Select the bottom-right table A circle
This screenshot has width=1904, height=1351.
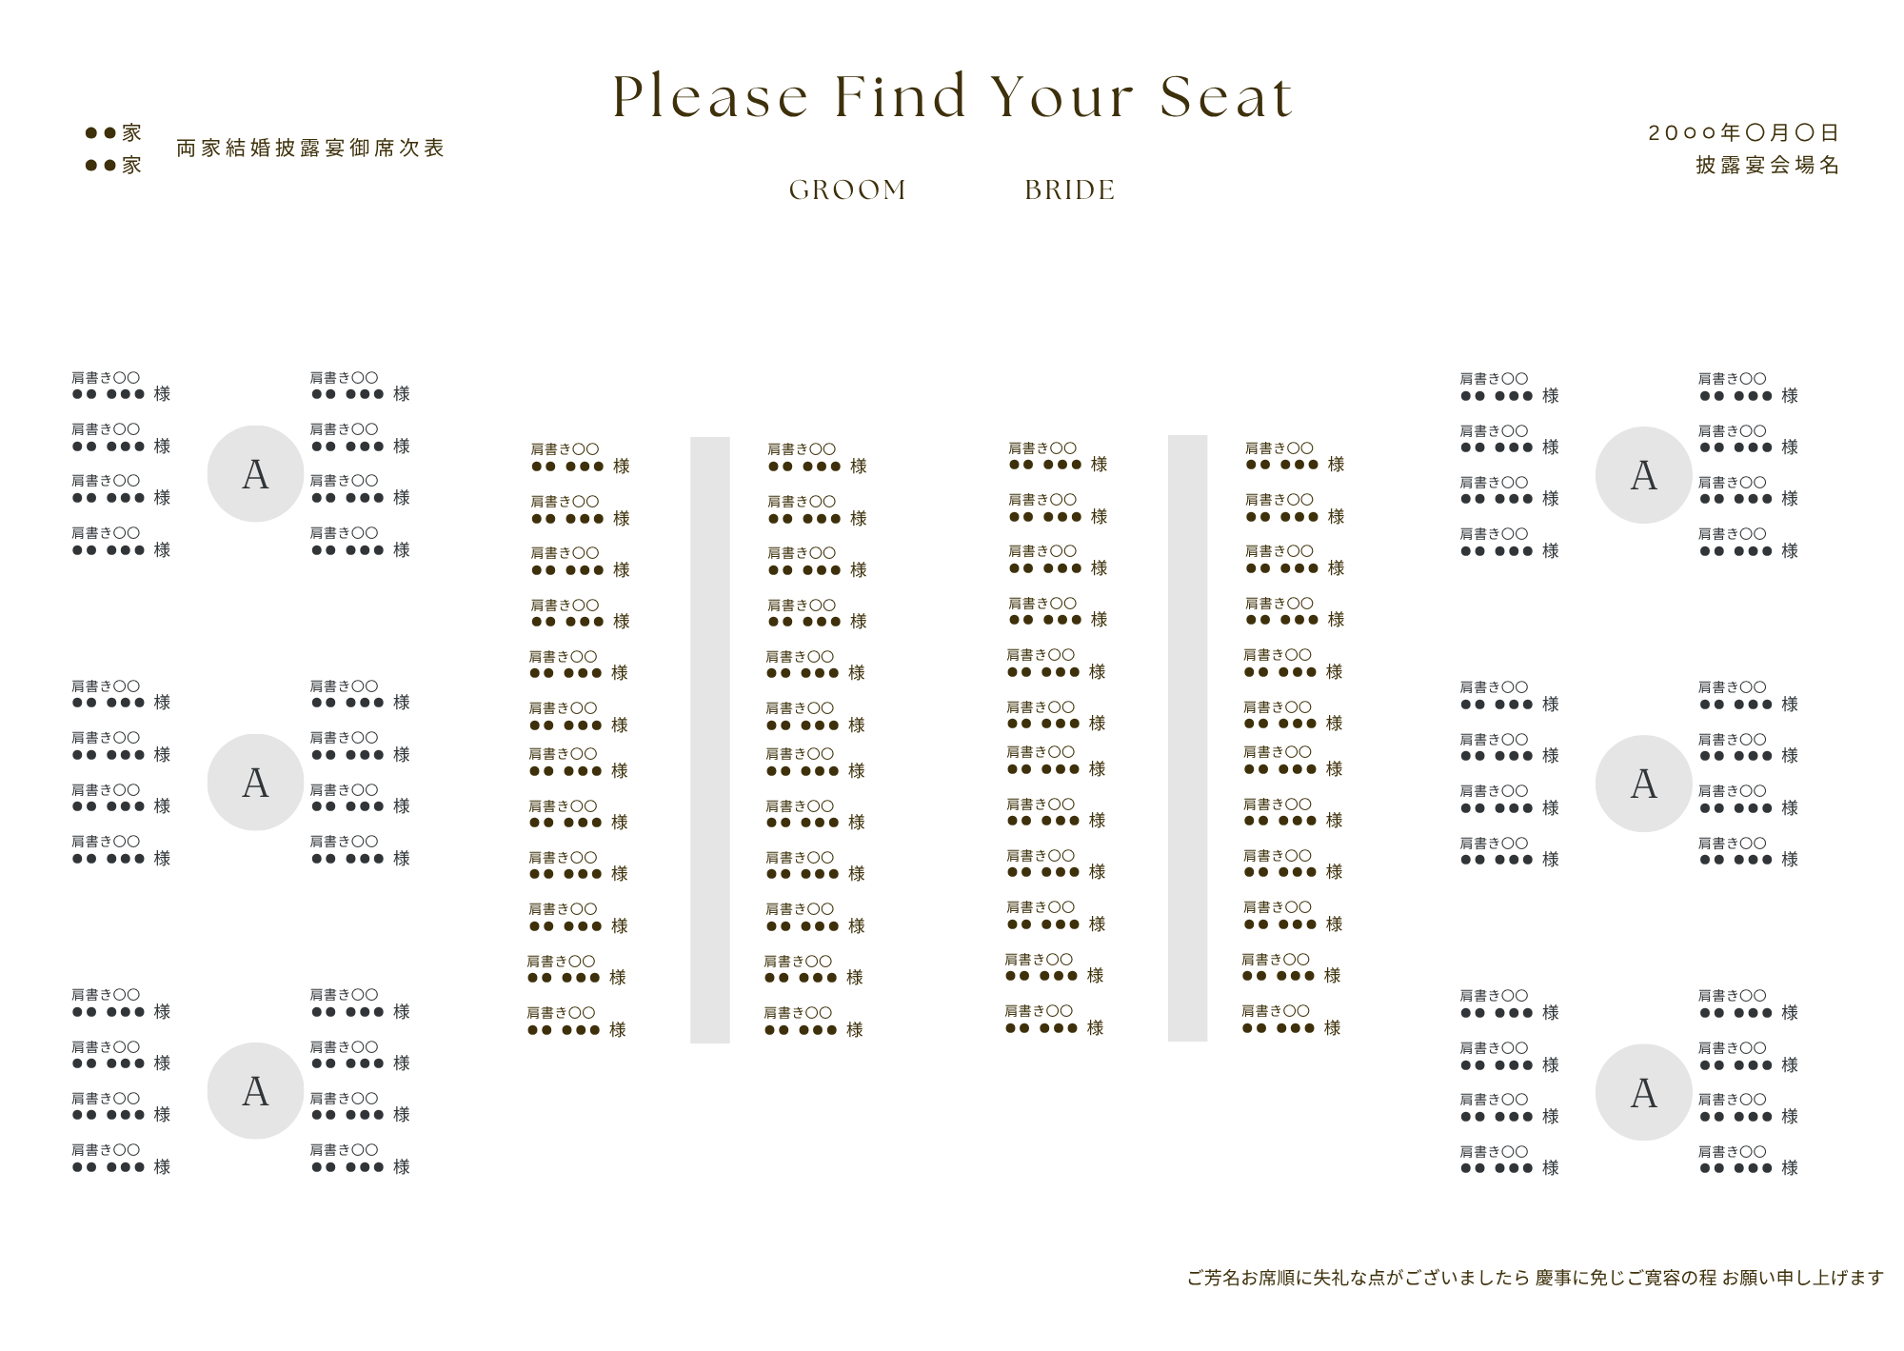(1643, 1092)
